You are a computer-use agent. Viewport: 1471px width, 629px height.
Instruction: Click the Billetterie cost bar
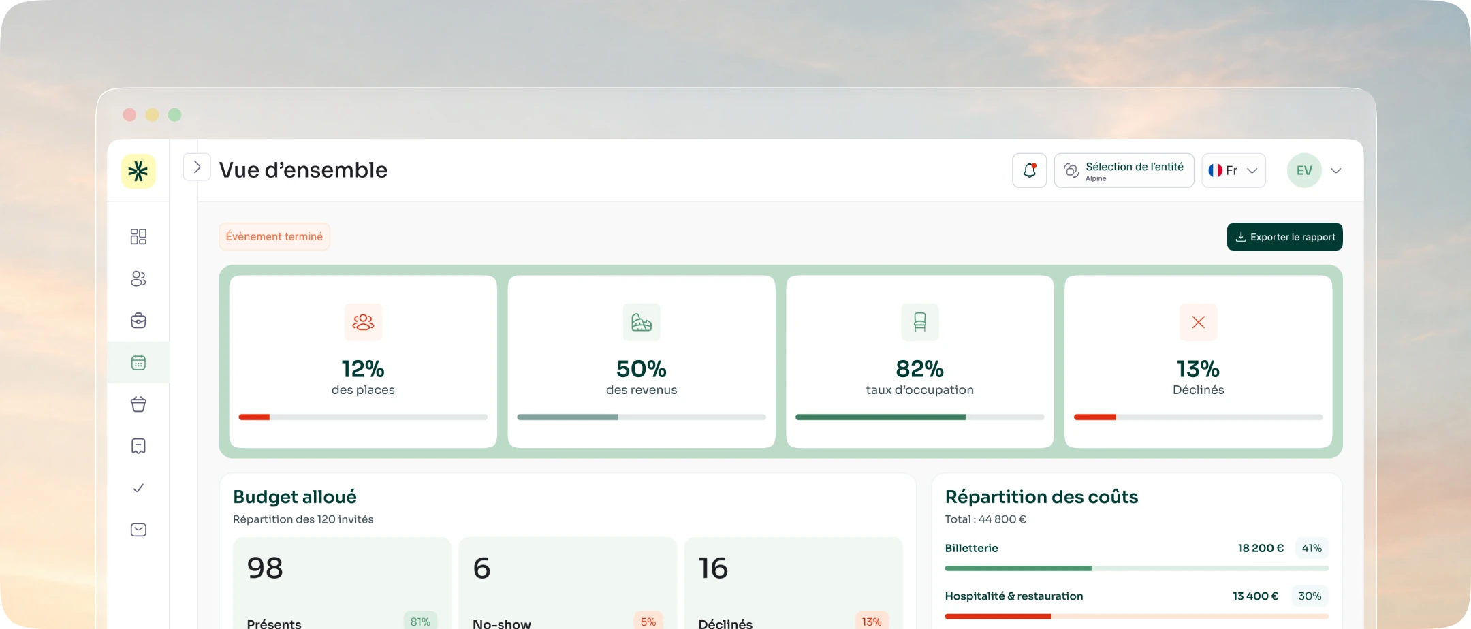(x=1137, y=568)
